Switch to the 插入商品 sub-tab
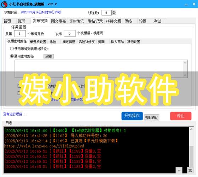This screenshot has width=198, height=177. tap(117, 42)
